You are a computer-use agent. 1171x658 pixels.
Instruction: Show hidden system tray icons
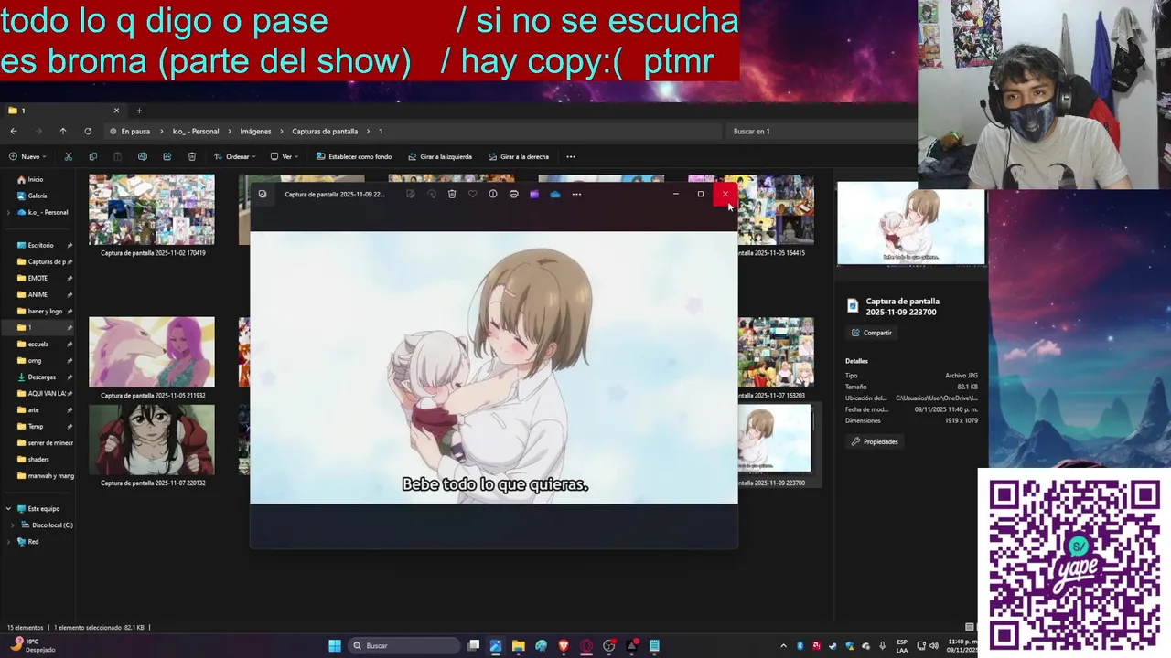tap(783, 646)
